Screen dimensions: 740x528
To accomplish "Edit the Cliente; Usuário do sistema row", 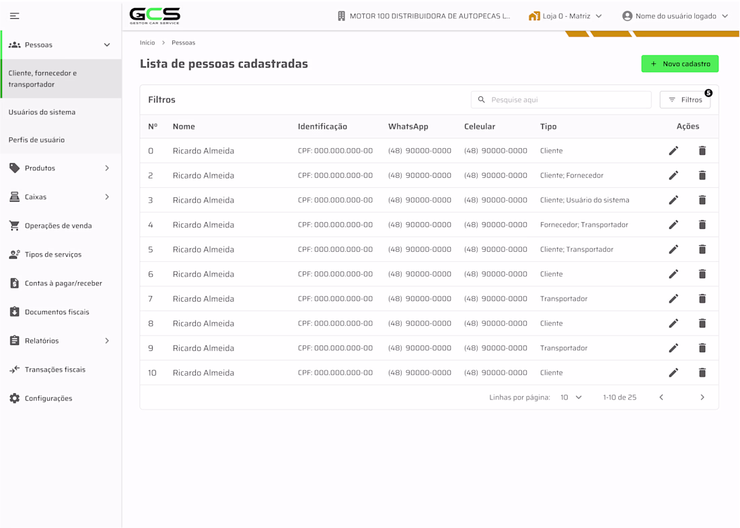I will [673, 200].
